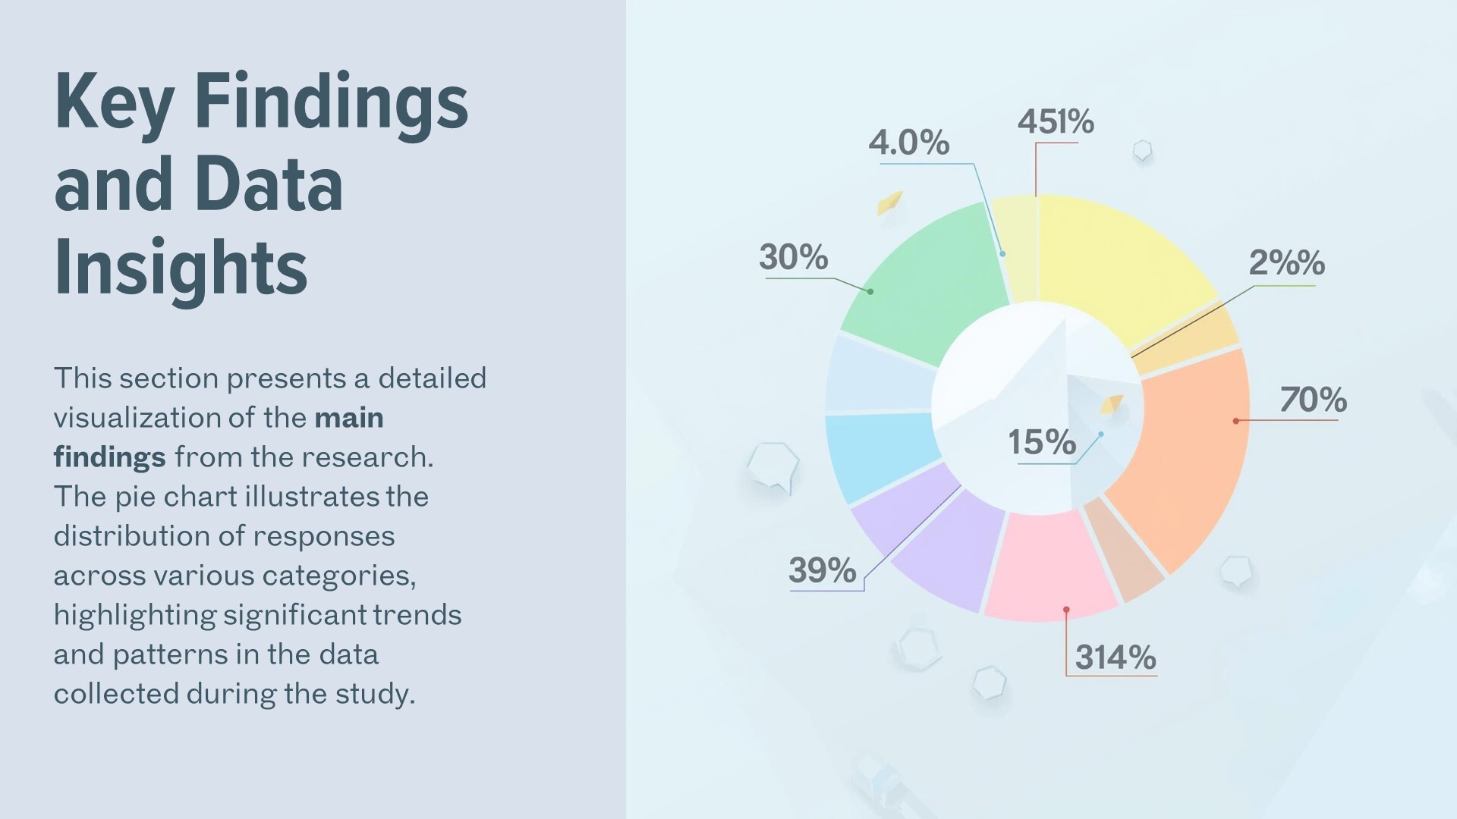Click the 30% data label
Screen dimensions: 1457x819
[793, 257]
